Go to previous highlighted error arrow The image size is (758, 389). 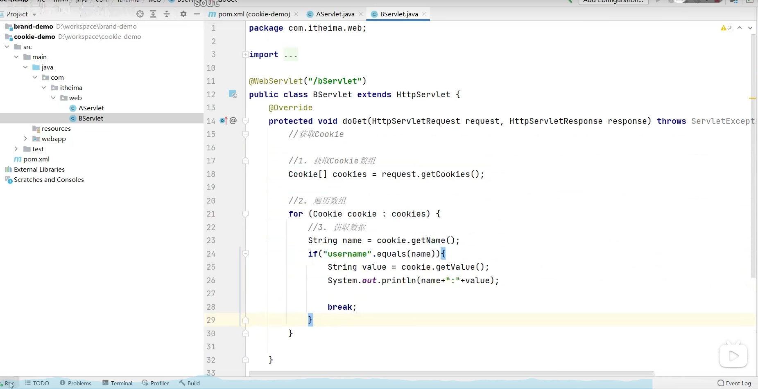pos(740,28)
